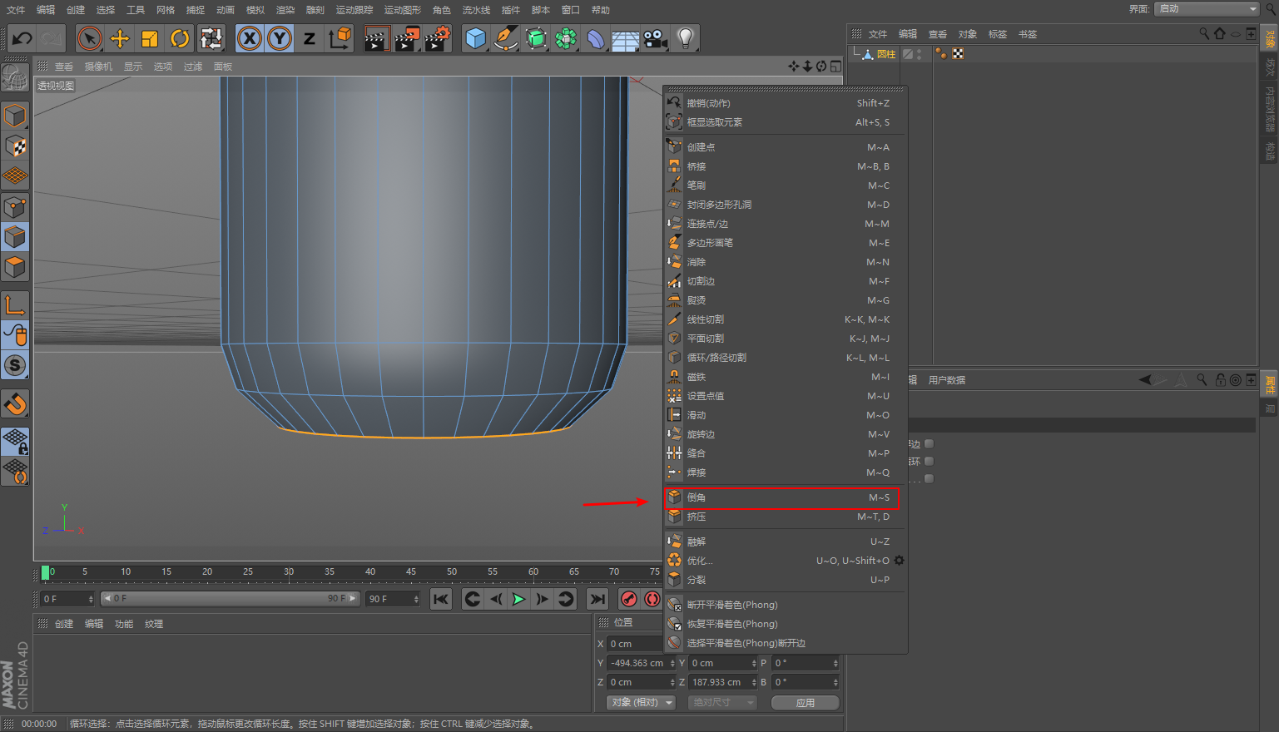This screenshot has width=1279, height=732.
Task: Click the search icon in object manager
Action: click(x=1204, y=34)
